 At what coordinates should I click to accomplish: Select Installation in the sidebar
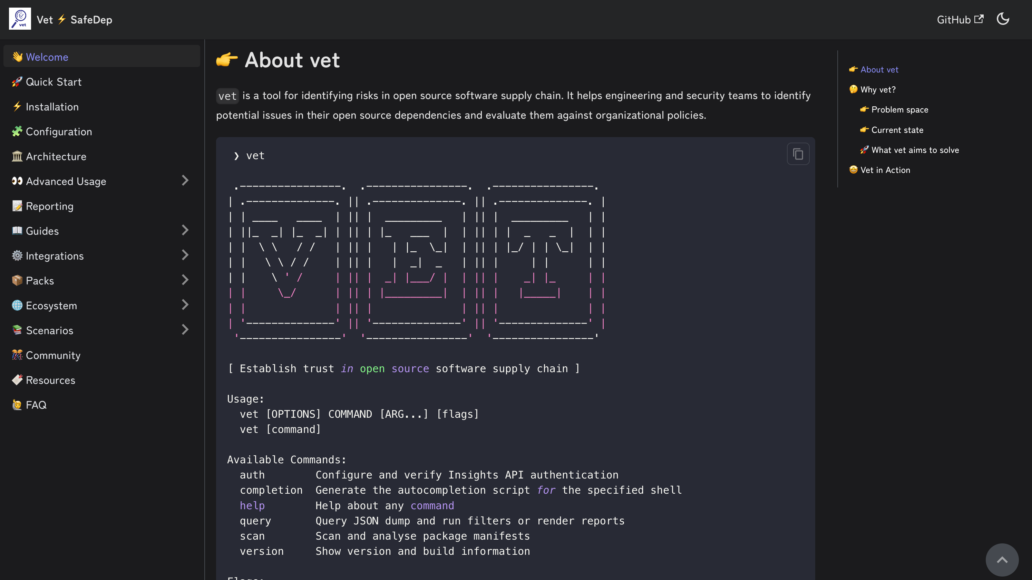pyautogui.click(x=52, y=107)
